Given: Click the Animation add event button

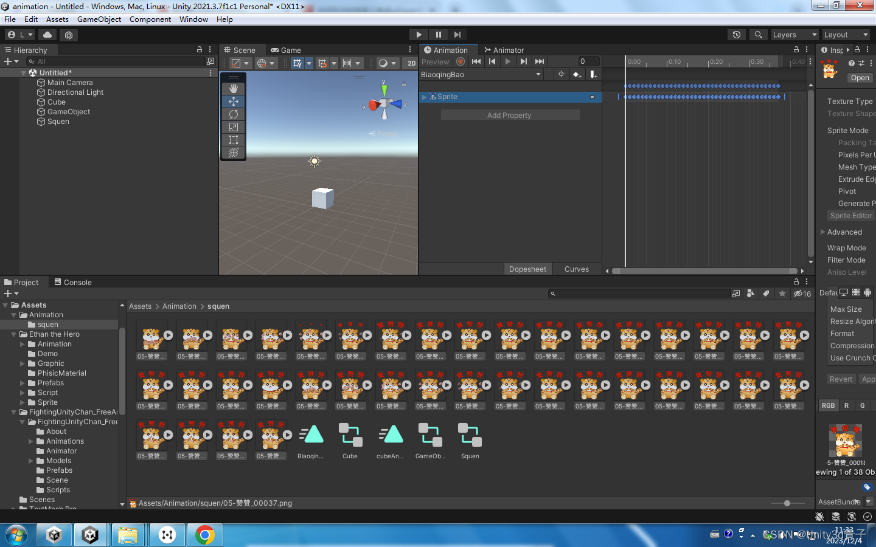Looking at the screenshot, I should tap(593, 74).
